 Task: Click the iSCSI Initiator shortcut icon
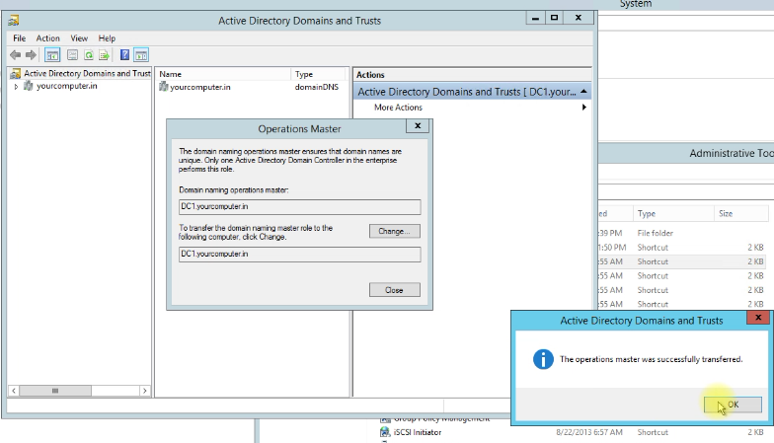pos(385,432)
